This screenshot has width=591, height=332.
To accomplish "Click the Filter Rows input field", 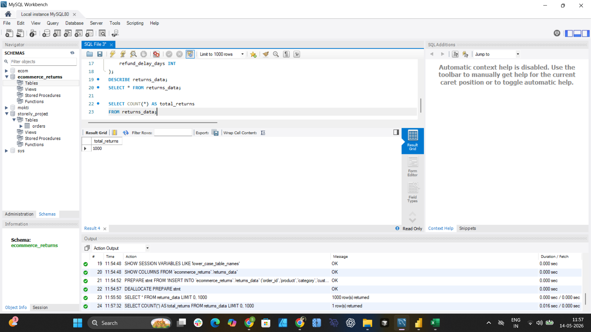I will coord(173,133).
